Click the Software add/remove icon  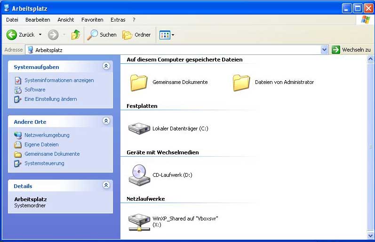[18, 90]
